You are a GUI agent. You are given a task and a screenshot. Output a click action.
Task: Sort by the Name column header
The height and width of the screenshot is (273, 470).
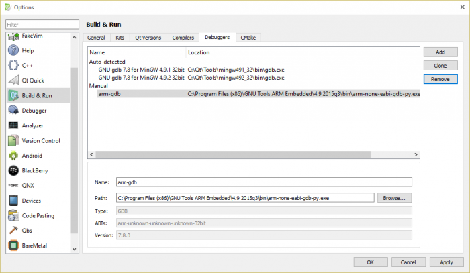pyautogui.click(x=137, y=52)
